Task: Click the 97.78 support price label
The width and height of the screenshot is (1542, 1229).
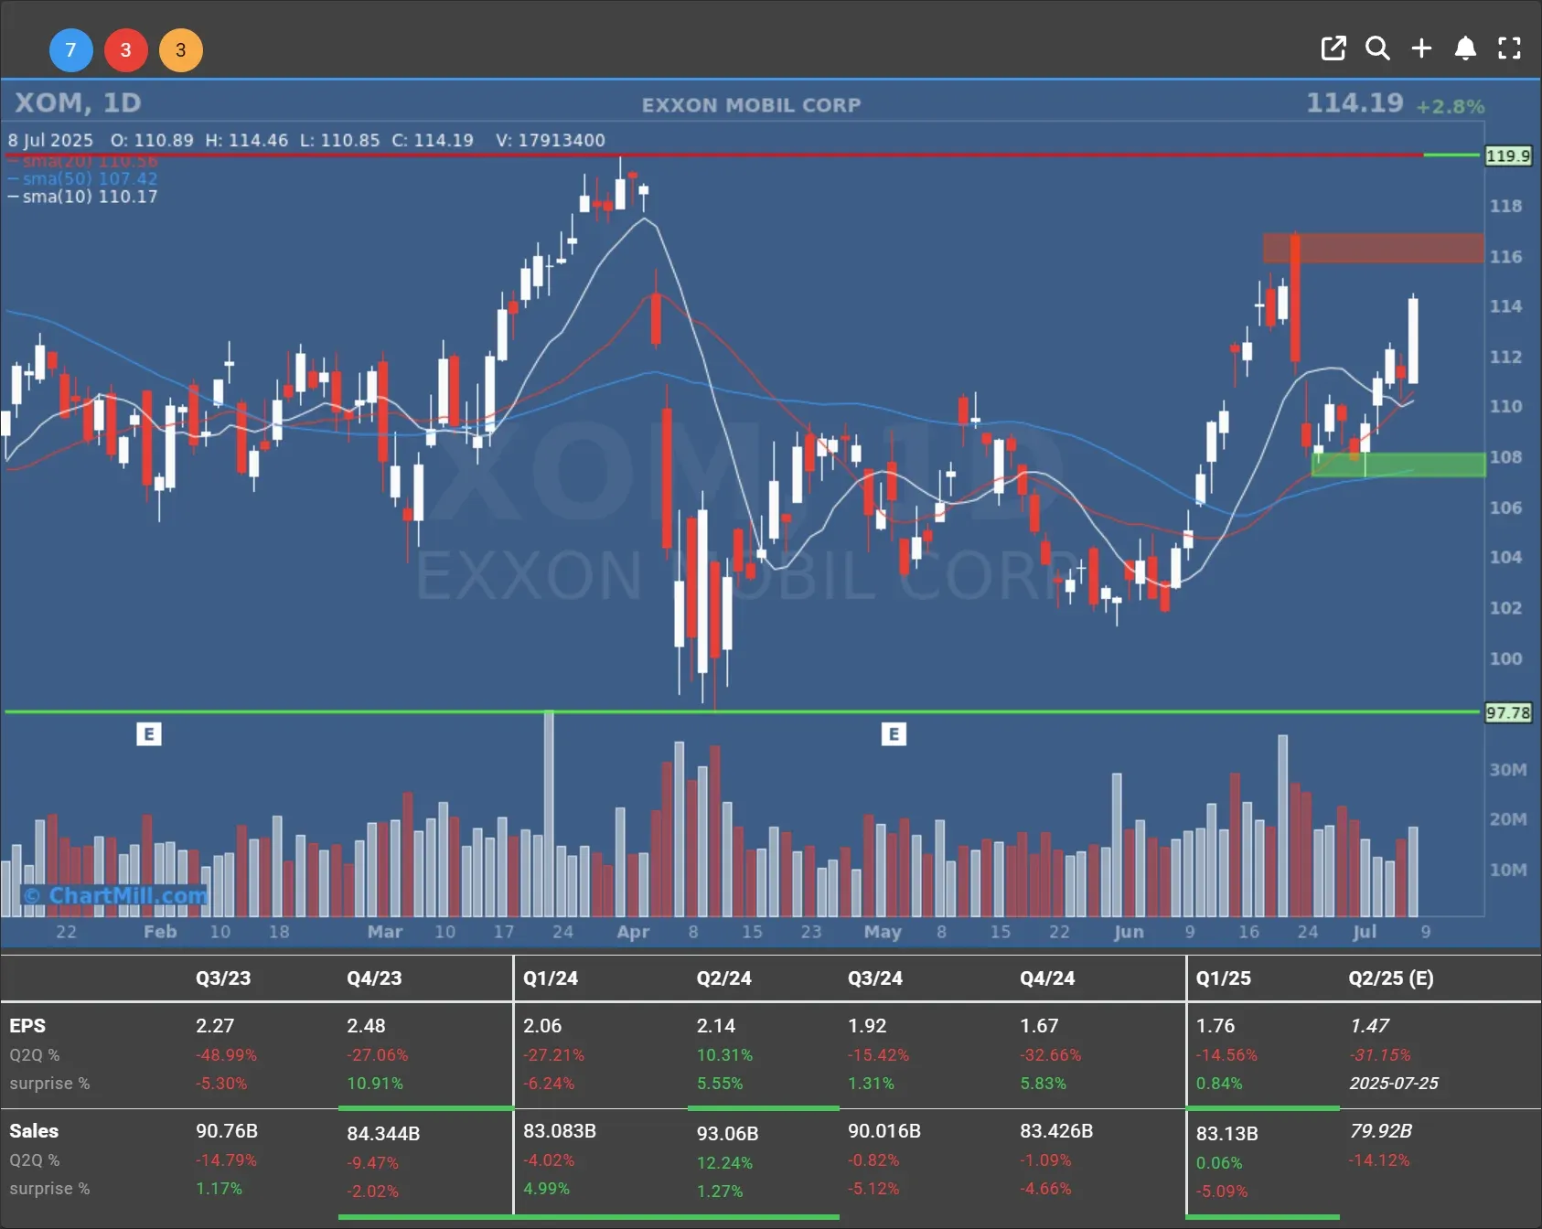Action: 1507,712
